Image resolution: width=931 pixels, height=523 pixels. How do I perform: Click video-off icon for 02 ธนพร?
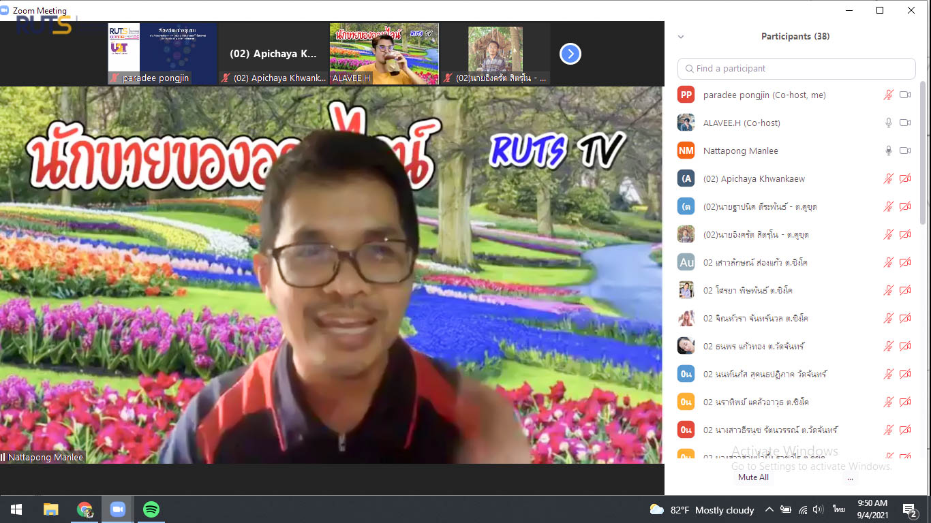tap(905, 346)
